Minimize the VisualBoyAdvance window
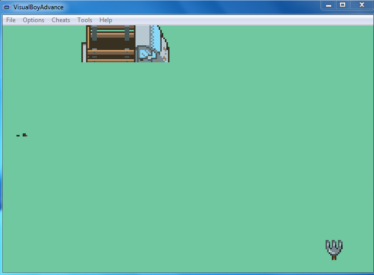The height and width of the screenshot is (275, 374). point(329,5)
